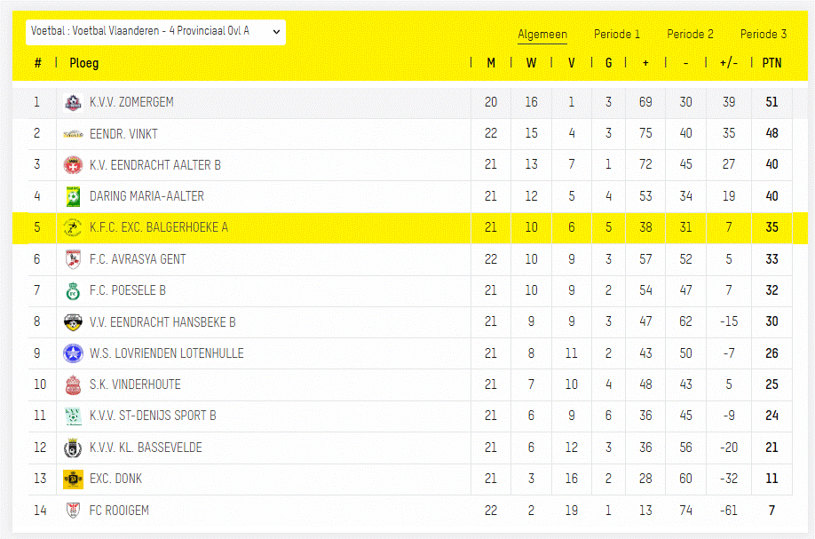Click the FC Rooigem club logo

73,511
